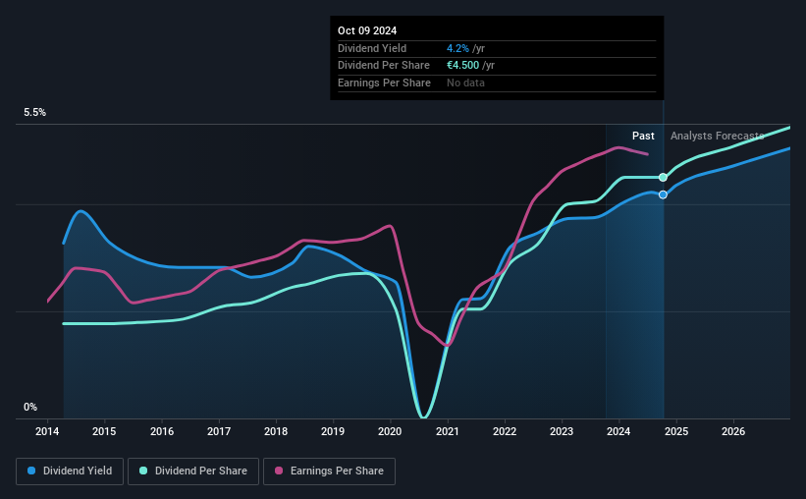Click the 5.5% y-axis label
This screenshot has width=806, height=499.
(35, 113)
